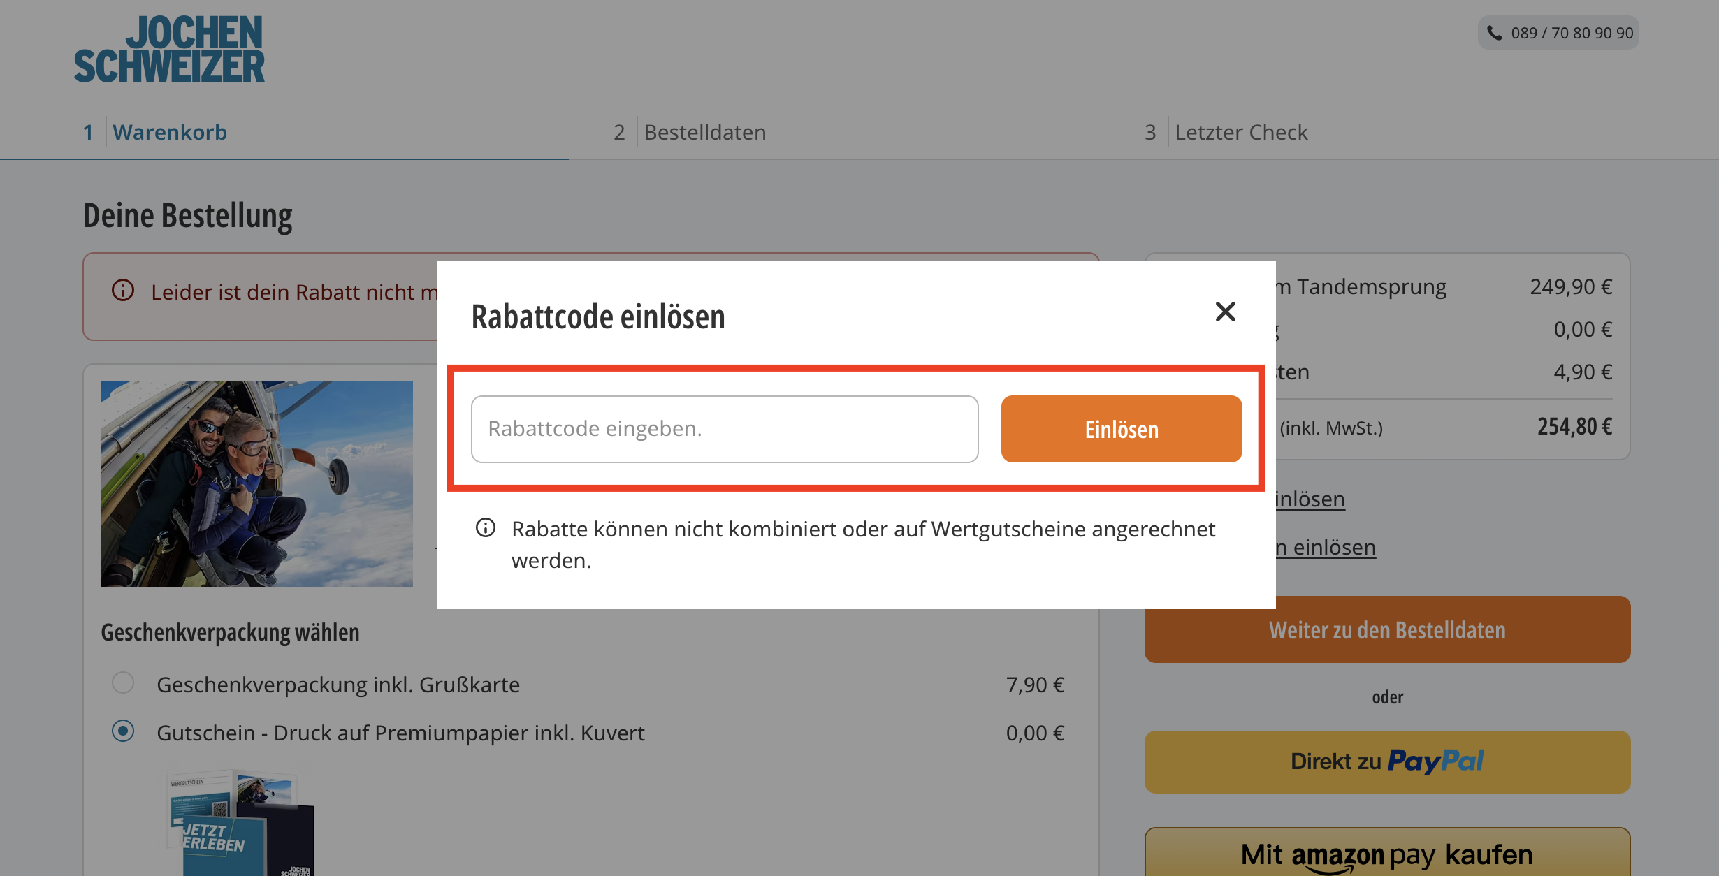Click the Jetzt Erleben gift box thumbnail
Image resolution: width=1719 pixels, height=876 pixels.
coord(241,823)
